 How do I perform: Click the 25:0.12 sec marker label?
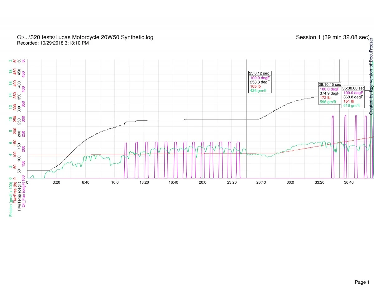[259, 73]
